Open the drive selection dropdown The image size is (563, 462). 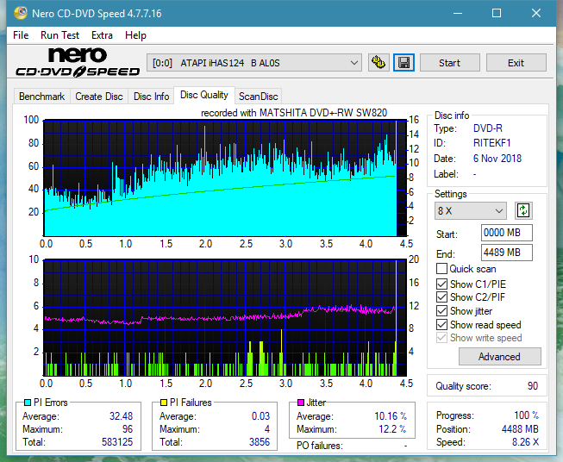(x=254, y=63)
